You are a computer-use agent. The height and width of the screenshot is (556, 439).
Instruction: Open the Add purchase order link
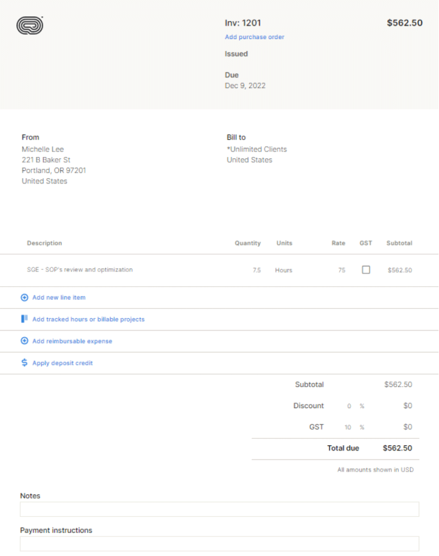[254, 37]
